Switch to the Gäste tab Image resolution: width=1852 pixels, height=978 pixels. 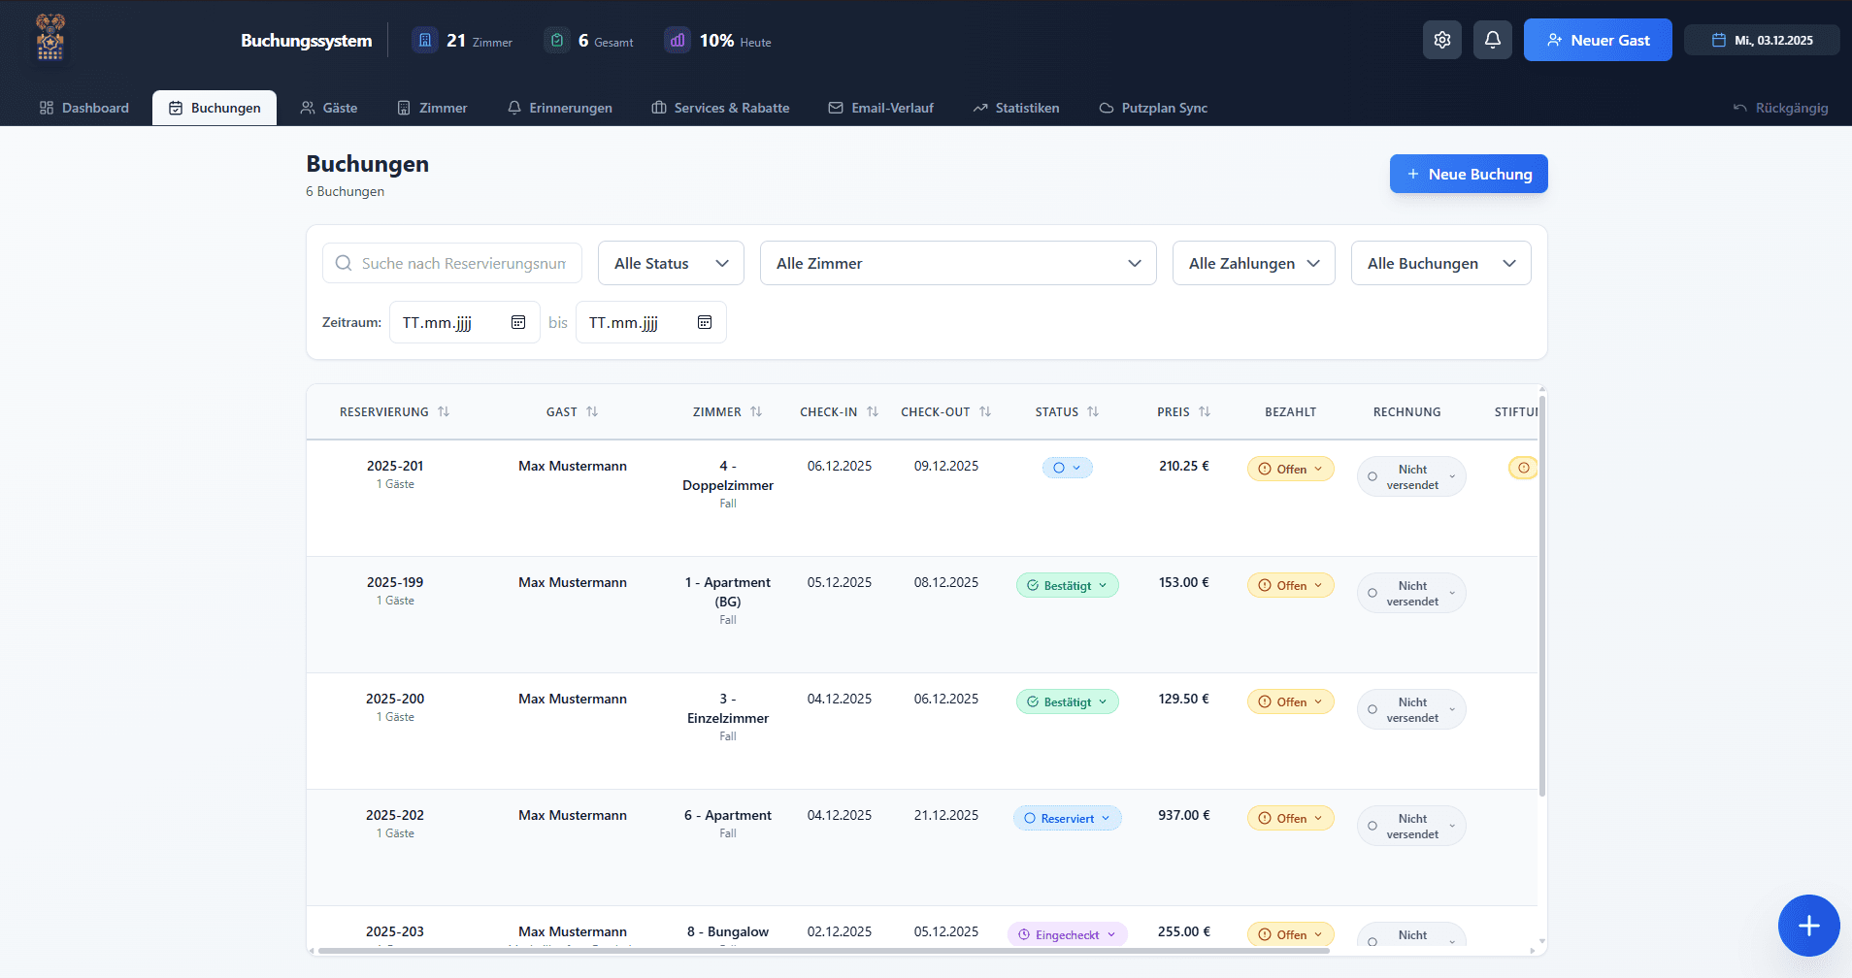click(x=329, y=108)
